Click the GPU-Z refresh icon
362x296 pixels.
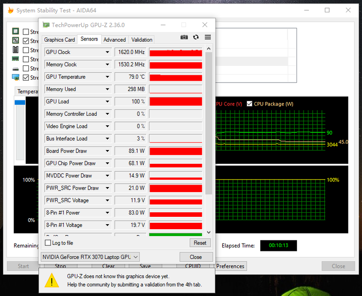196,37
